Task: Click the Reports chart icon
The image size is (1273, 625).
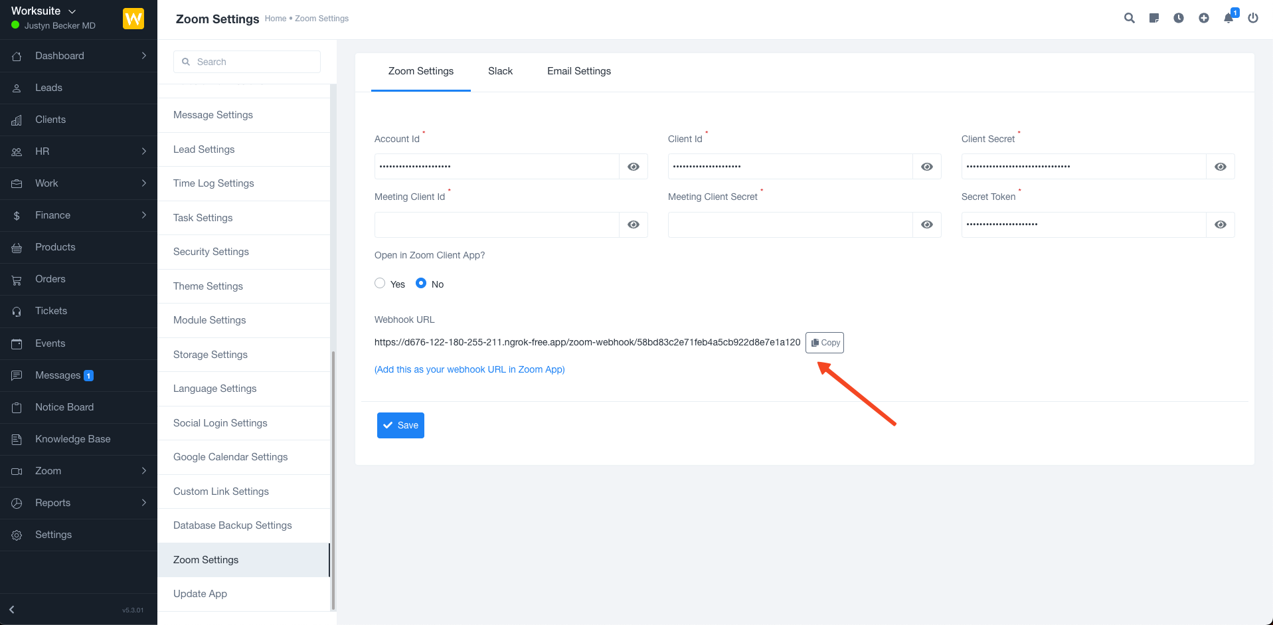Action: 17,503
